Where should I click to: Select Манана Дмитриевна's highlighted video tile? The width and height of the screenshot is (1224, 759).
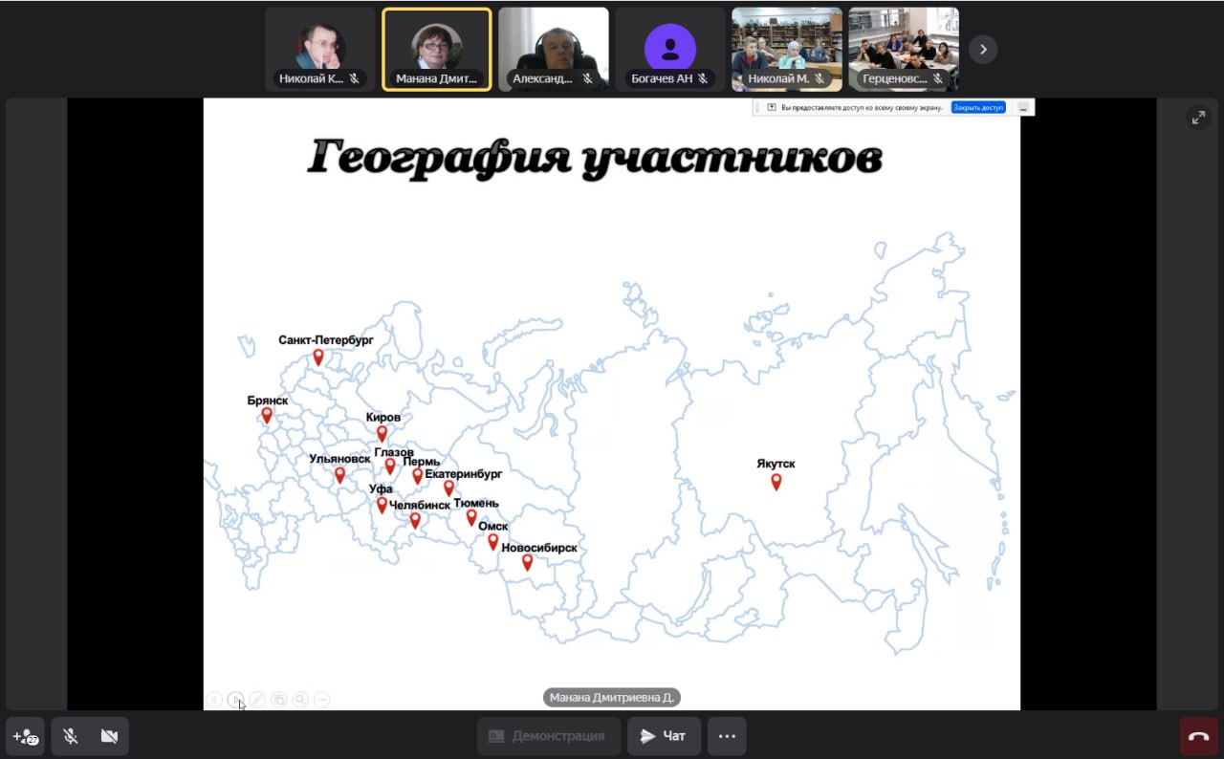(x=437, y=49)
